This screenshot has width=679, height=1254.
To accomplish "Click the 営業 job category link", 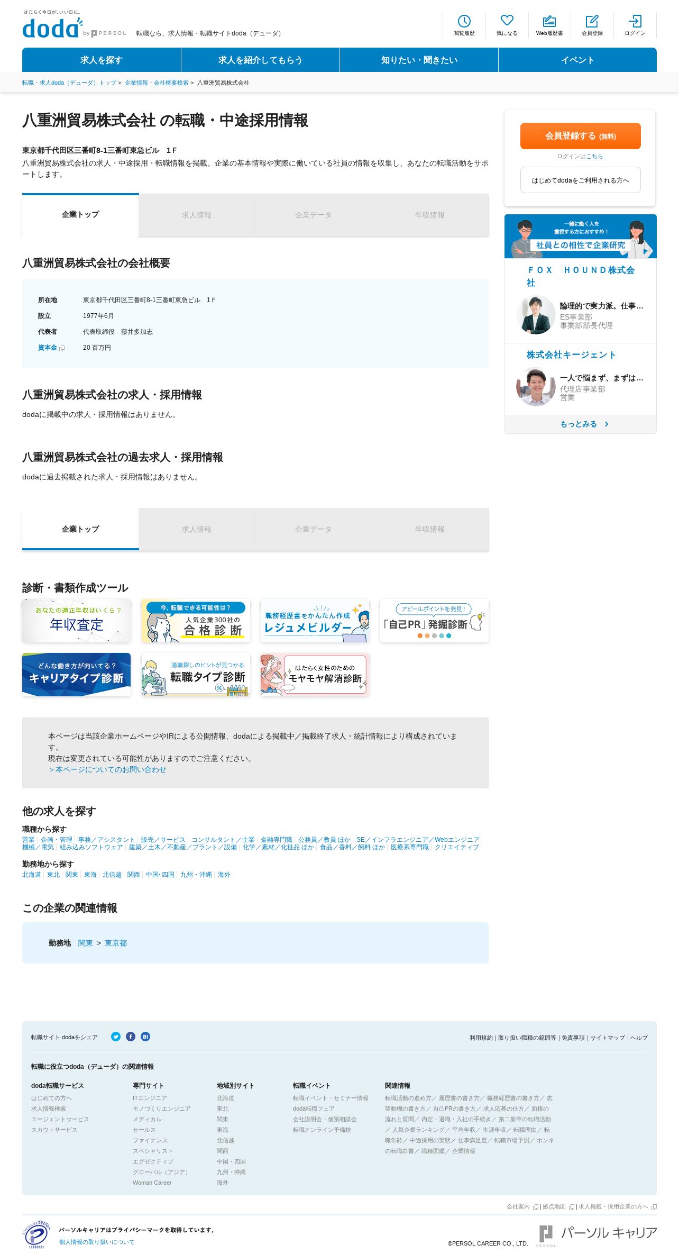I will click(28, 840).
